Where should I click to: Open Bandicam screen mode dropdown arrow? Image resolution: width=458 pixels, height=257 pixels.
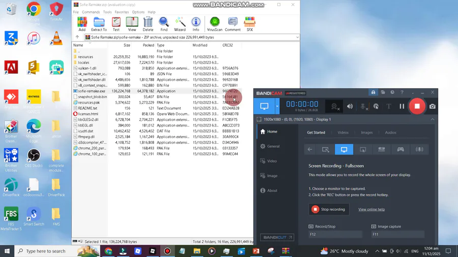[277, 106]
